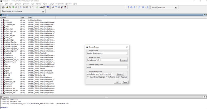Expand the 220model library node
The width and height of the screenshot is (207, 109).
pyautogui.click(x=1, y=22)
